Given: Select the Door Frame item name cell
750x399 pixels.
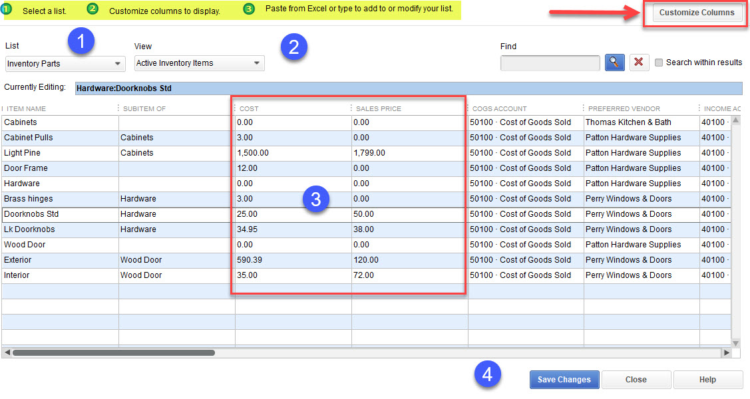Looking at the screenshot, I should pos(61,168).
